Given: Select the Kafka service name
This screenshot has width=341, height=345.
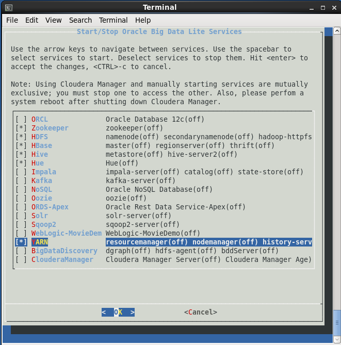Looking at the screenshot, I should (x=42, y=180).
